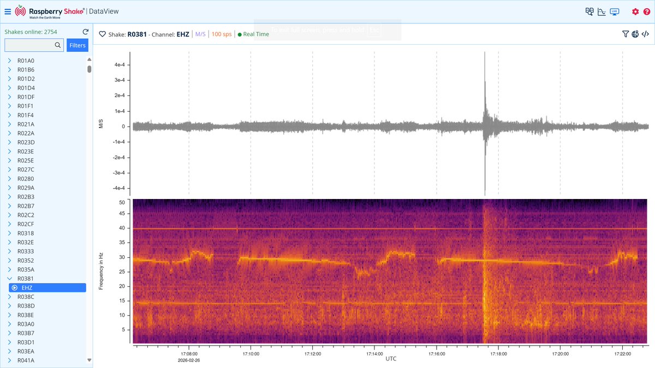Expand the R01F4 station chevron
Screen dimensions: 655x368
tap(9, 115)
